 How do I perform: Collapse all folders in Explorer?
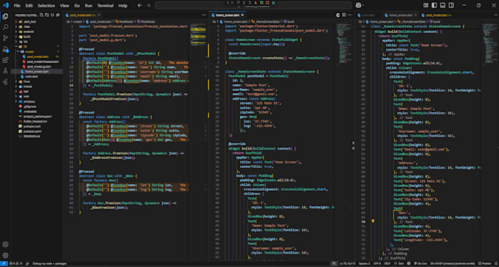(x=57, y=15)
